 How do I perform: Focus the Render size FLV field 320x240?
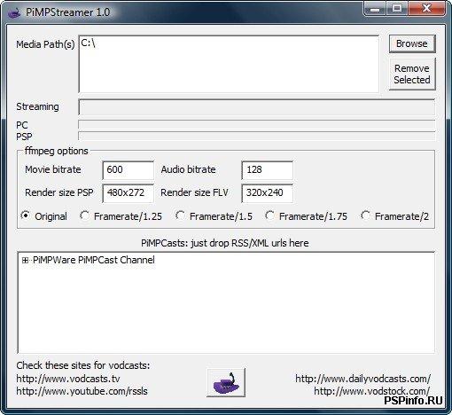(x=267, y=193)
